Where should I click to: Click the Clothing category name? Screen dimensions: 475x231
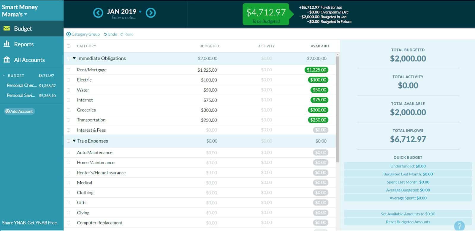pyautogui.click(x=85, y=193)
